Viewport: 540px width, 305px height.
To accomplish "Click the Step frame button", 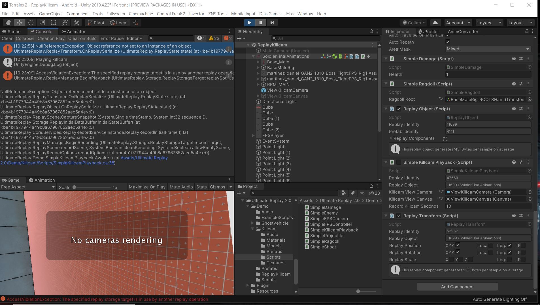I will pos(272,23).
